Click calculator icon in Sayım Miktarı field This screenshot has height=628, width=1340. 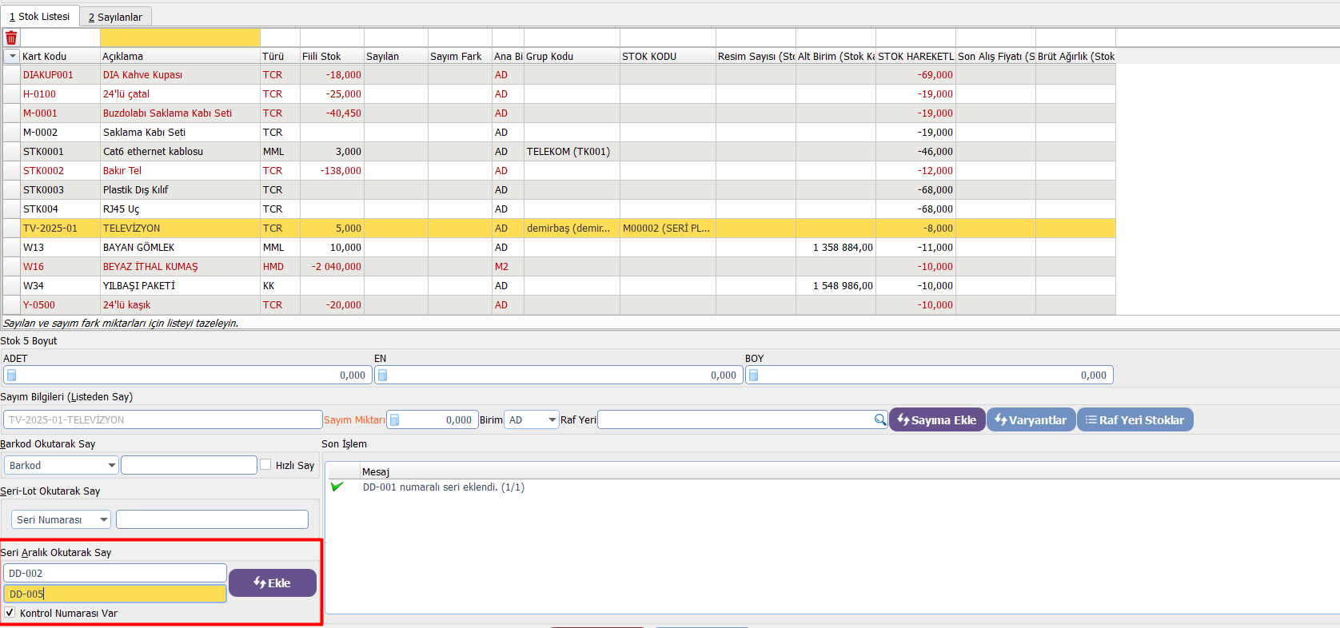[x=394, y=420]
